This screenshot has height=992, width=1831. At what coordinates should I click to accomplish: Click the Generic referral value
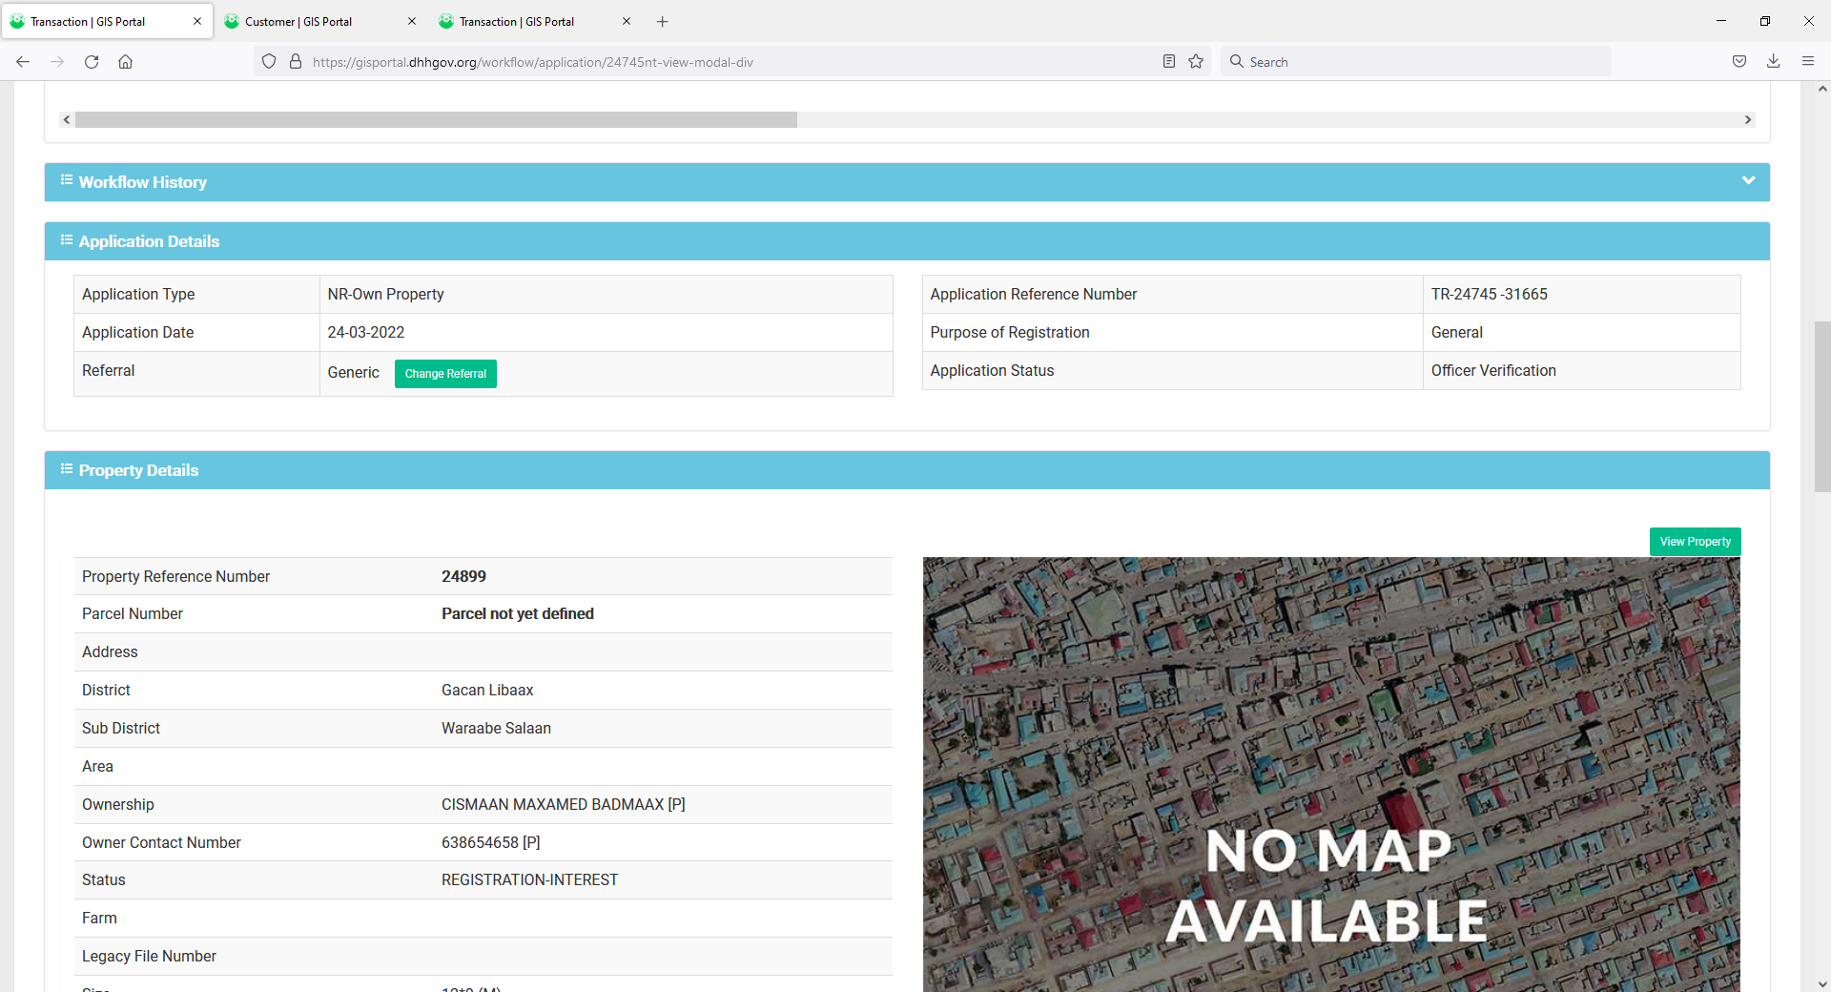click(x=353, y=372)
